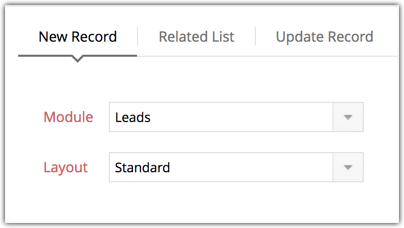Click the red Module field label
404x228 pixels.
click(69, 118)
